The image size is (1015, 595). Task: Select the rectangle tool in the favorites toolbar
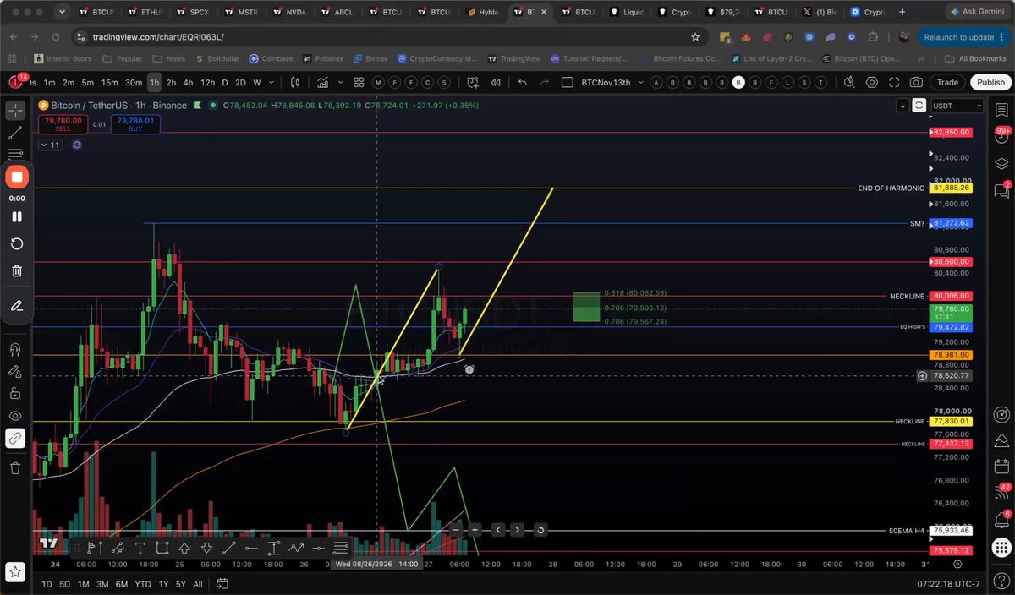[162, 548]
